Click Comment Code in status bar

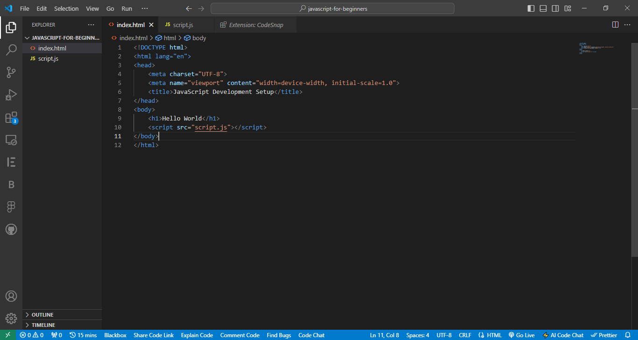240,335
